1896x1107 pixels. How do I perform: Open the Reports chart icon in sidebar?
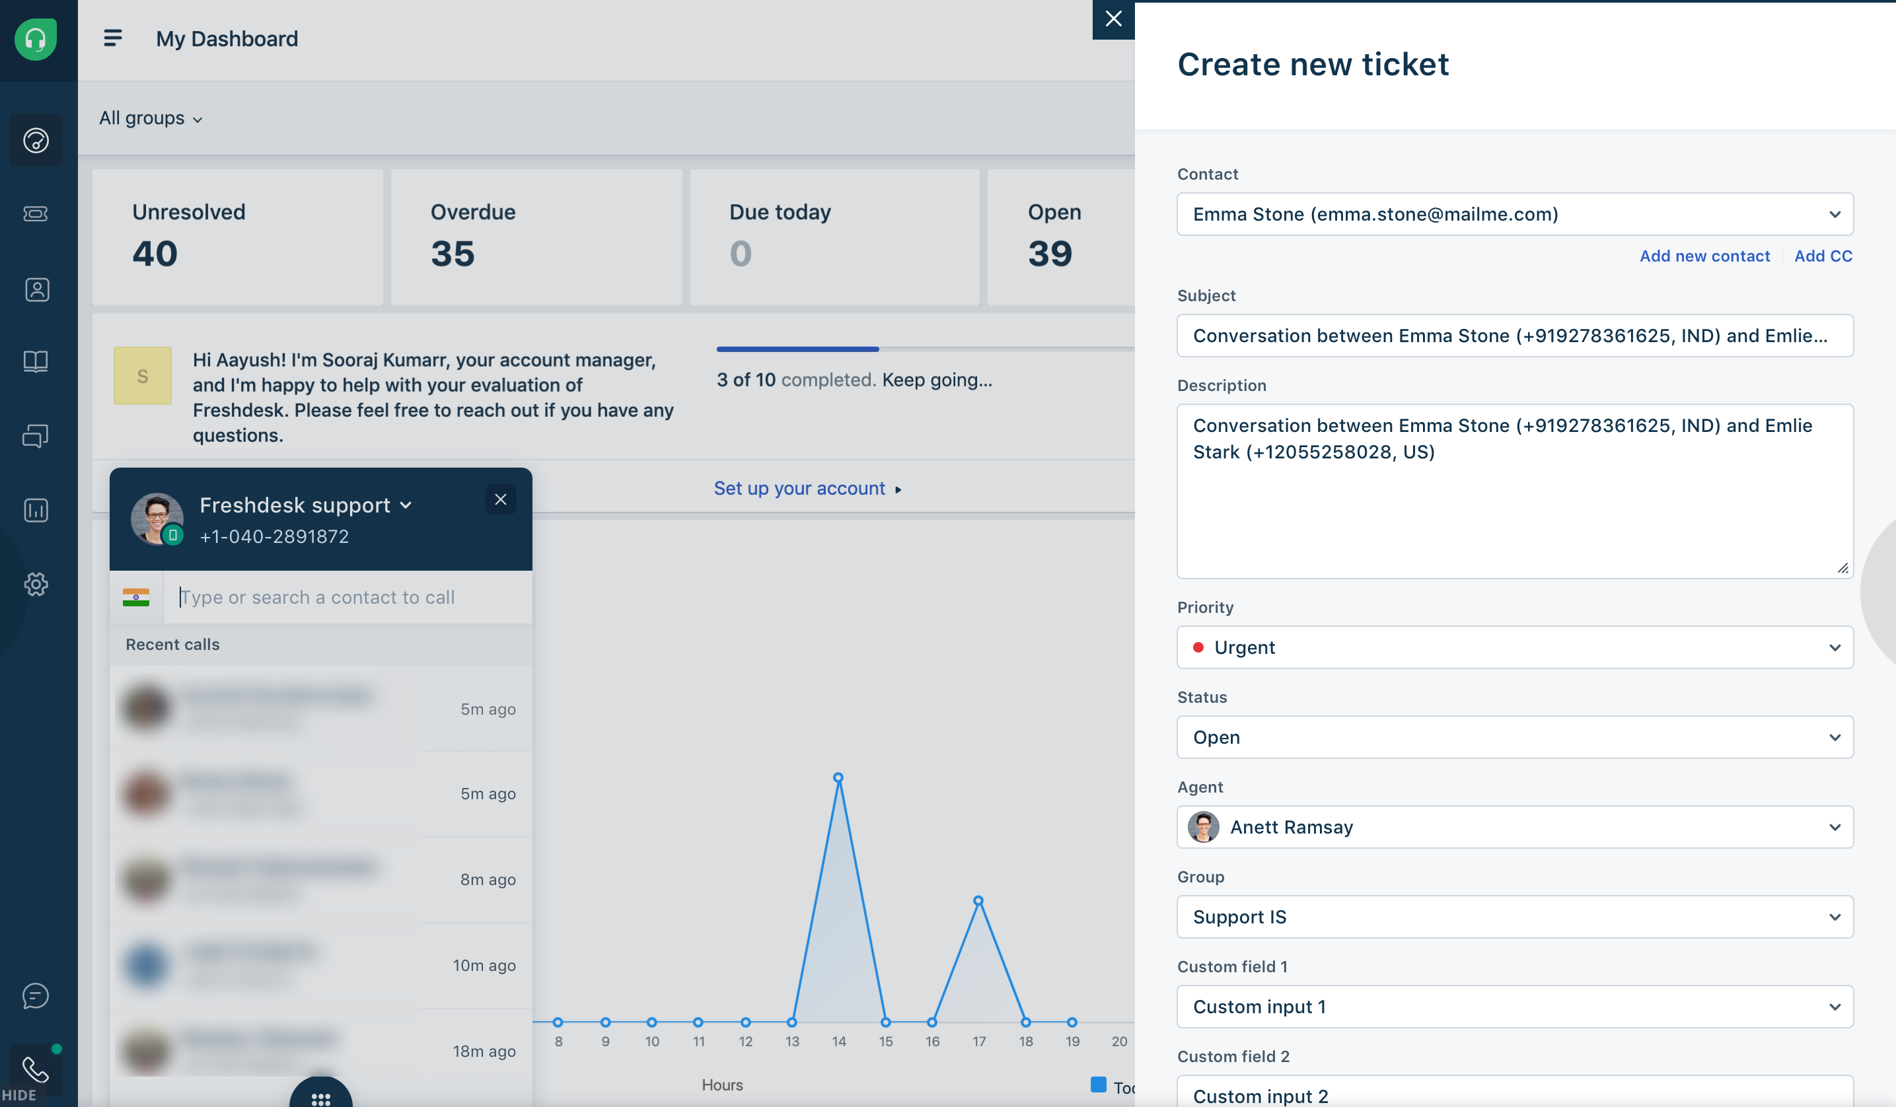[36, 510]
